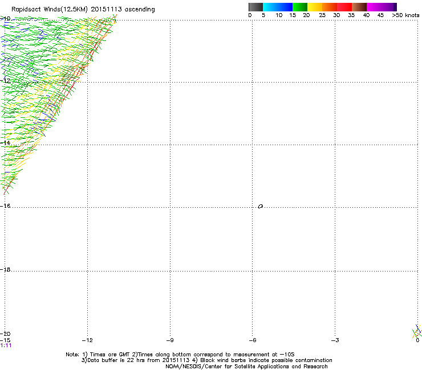Click the "-16" latitude label on the left axis
The height and width of the screenshot is (370, 422).
(x=5, y=206)
